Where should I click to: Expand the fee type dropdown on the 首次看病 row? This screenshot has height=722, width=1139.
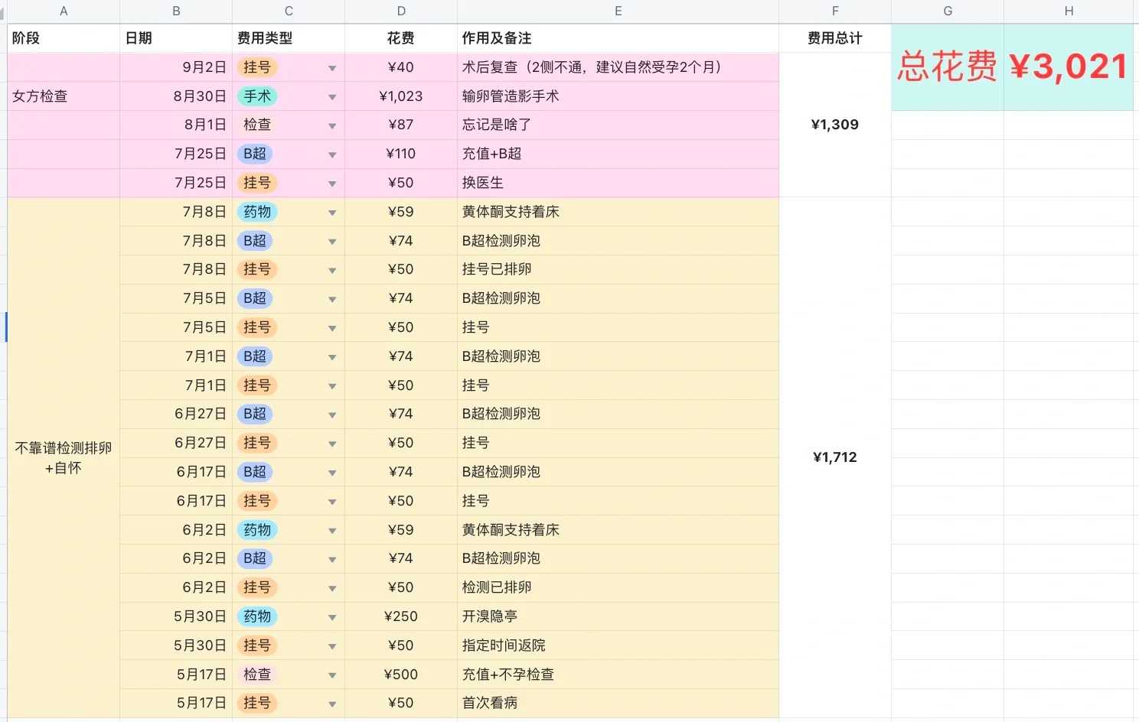click(332, 703)
